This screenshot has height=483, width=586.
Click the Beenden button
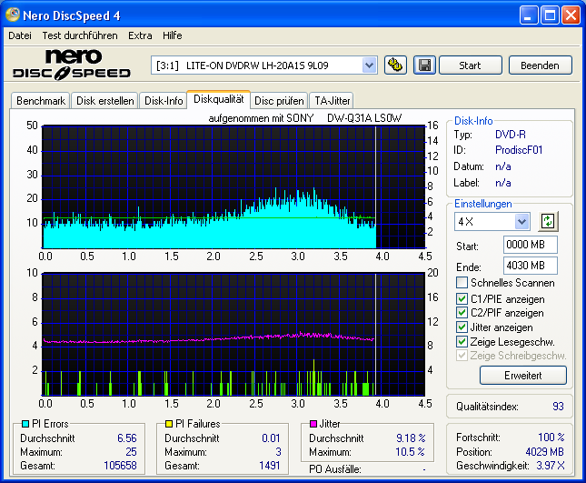coord(540,65)
